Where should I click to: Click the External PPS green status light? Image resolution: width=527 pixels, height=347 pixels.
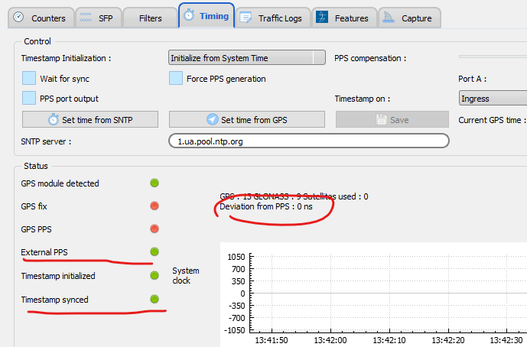click(154, 251)
